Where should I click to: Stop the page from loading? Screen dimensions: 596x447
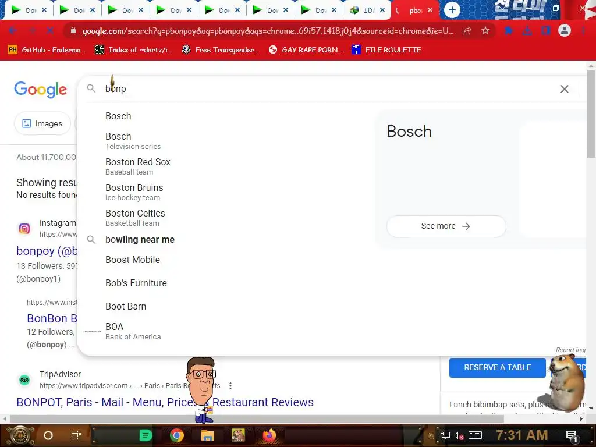coord(50,30)
